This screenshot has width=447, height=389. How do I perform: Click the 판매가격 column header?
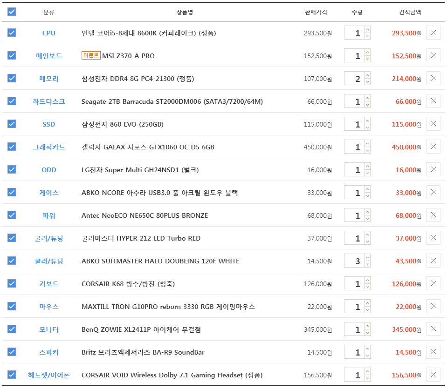[316, 12]
